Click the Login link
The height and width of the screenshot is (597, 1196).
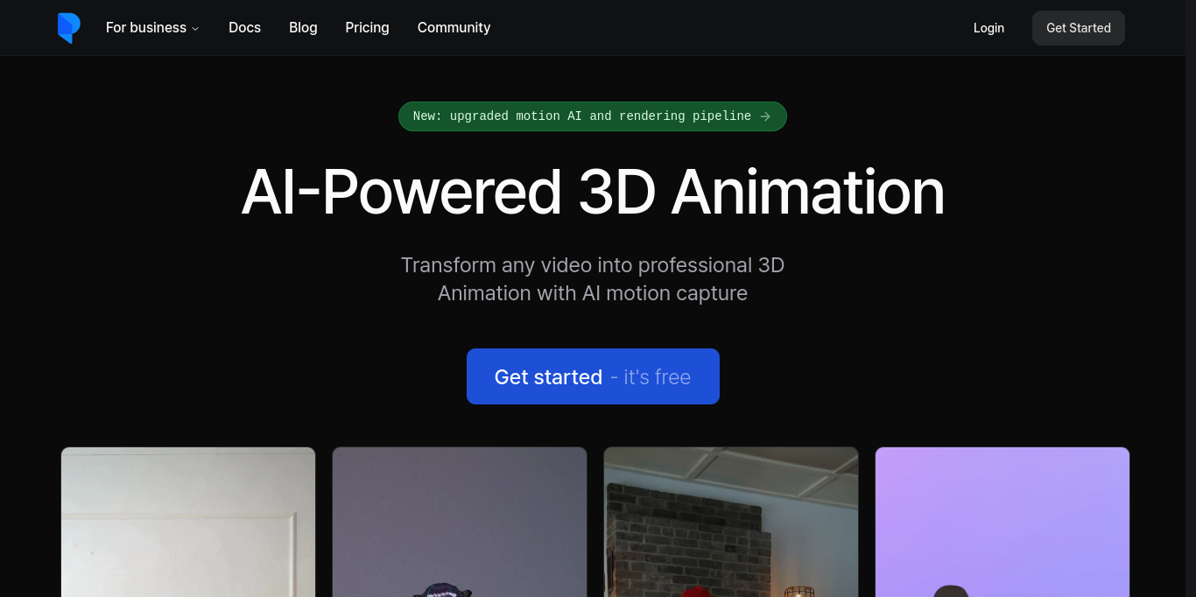click(x=988, y=28)
